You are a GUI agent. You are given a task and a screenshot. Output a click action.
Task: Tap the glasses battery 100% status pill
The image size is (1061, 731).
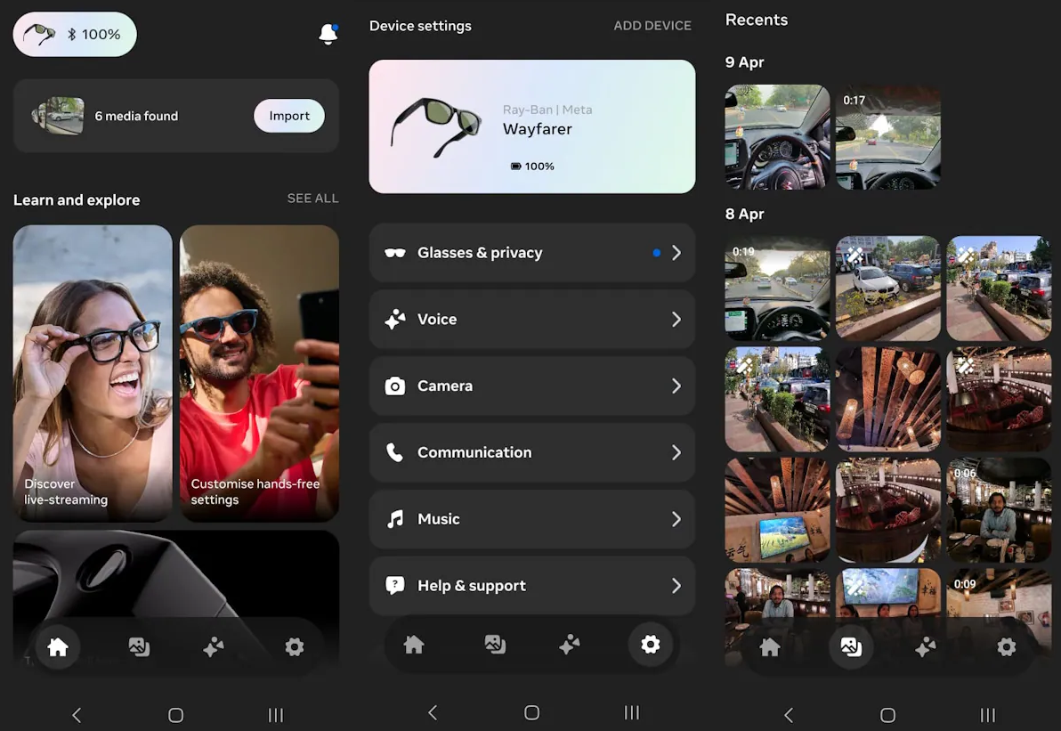tap(75, 34)
